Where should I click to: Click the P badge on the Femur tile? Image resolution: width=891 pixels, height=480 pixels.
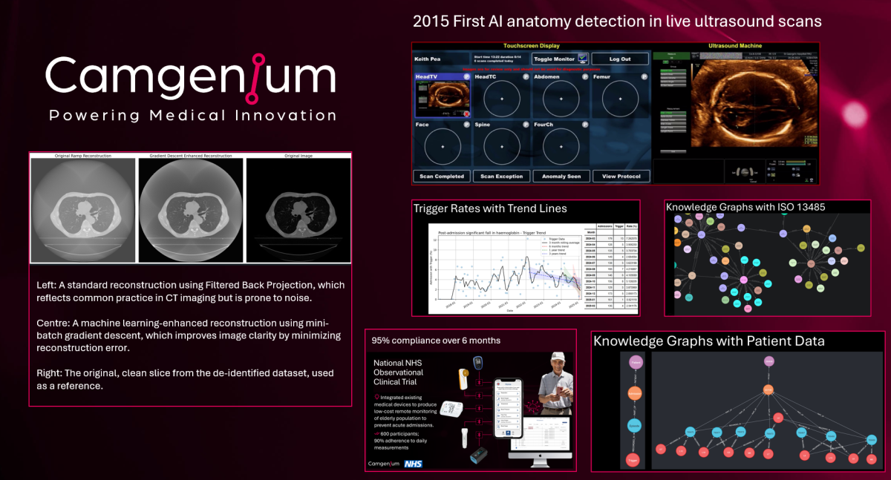[644, 76]
